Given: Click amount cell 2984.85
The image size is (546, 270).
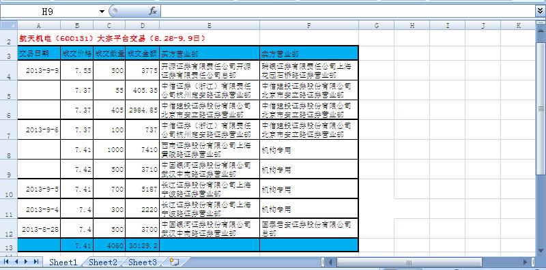Looking at the screenshot, I should tap(143, 110).
